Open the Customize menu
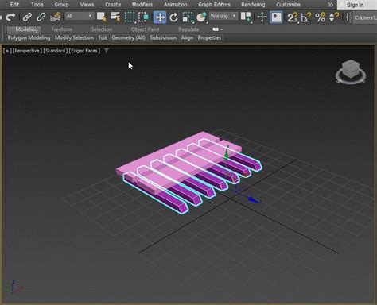 288,5
